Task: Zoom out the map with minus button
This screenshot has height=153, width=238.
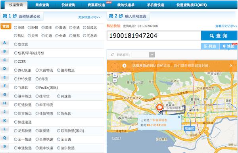Action: 115,80
